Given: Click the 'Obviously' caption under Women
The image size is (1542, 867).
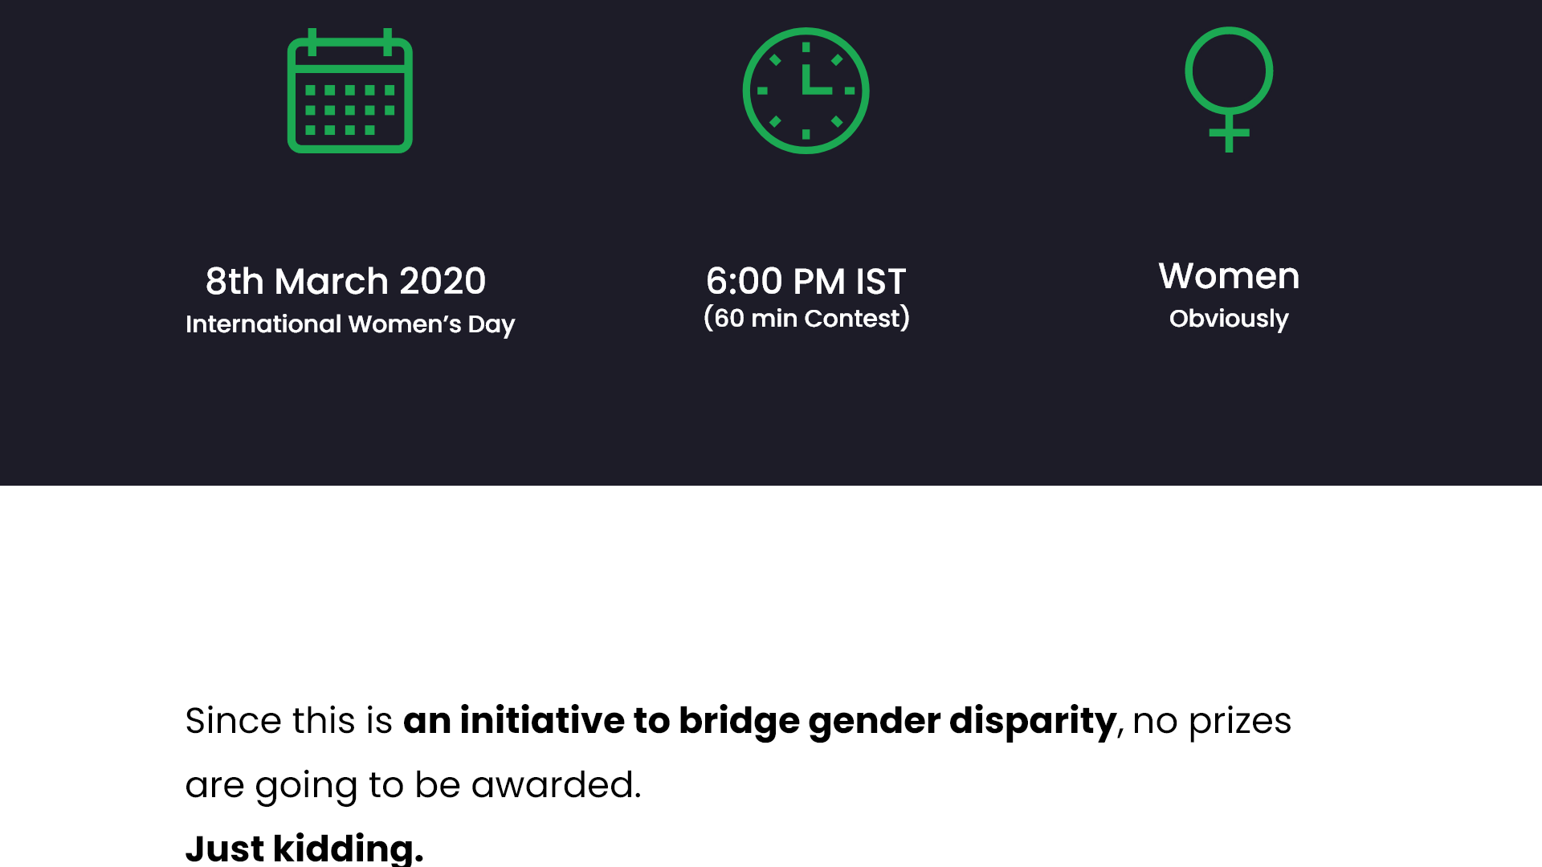Looking at the screenshot, I should click(1229, 319).
